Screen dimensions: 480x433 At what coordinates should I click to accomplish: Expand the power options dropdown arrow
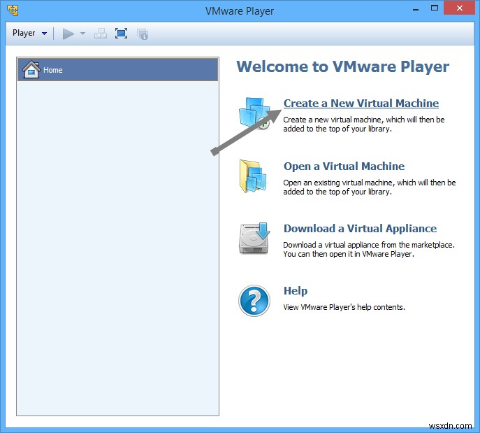click(x=82, y=34)
